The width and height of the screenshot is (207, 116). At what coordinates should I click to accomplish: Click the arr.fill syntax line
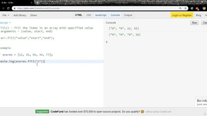(x=27, y=38)
